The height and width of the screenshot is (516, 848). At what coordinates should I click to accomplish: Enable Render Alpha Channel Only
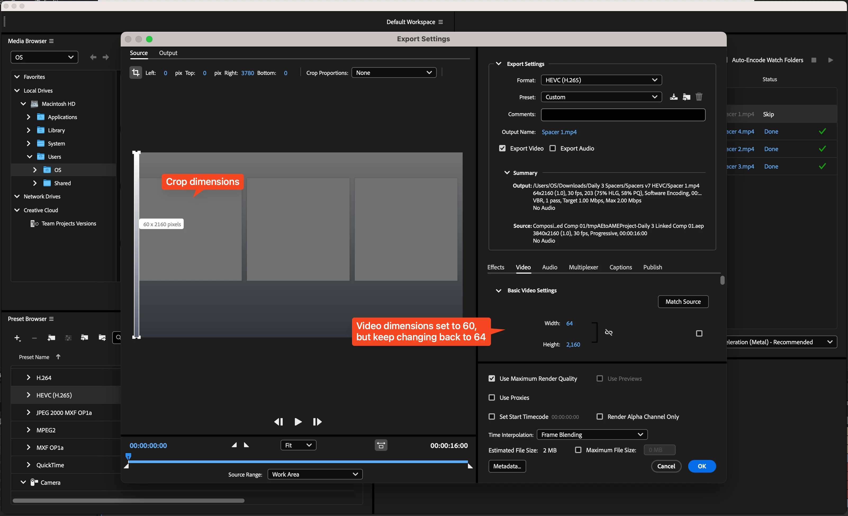(x=600, y=417)
